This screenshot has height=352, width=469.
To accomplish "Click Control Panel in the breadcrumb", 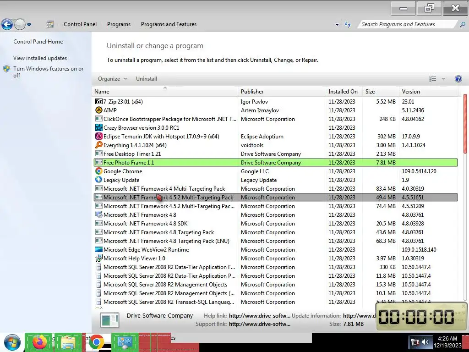I will coord(80,24).
